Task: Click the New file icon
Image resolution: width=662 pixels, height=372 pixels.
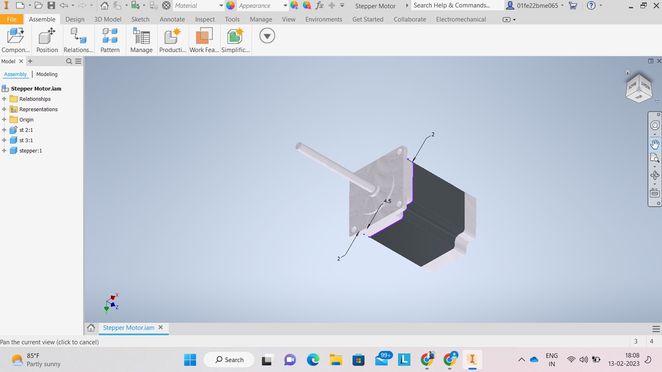Action: 20,5
